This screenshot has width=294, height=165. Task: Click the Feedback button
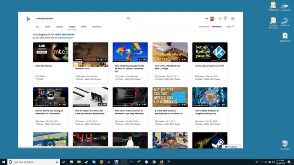[x=231, y=147]
